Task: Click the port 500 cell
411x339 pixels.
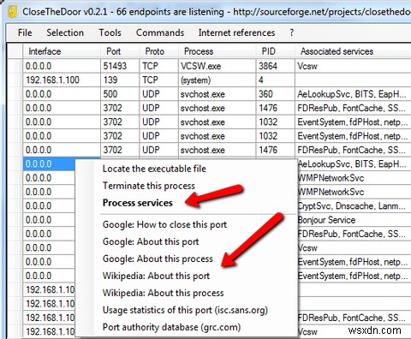Action: point(120,94)
